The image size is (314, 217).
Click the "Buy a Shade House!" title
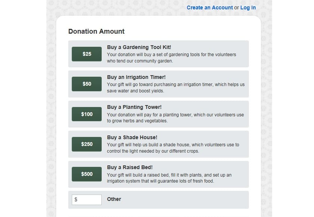tap(132, 137)
